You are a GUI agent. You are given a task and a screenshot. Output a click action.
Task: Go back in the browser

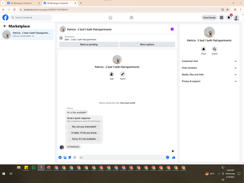pos(3,10)
